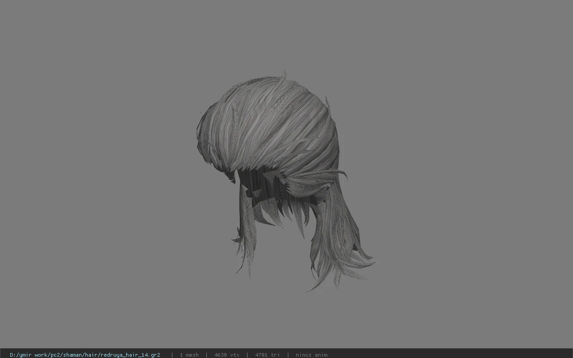573x358 pixels.
Task: Click the "4630 vtx" vertex count
Action: [227, 355]
